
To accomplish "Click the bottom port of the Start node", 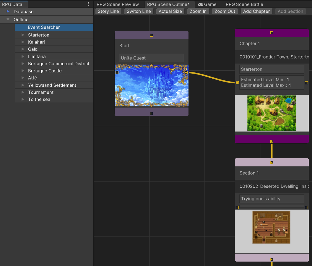I will point(152,113).
